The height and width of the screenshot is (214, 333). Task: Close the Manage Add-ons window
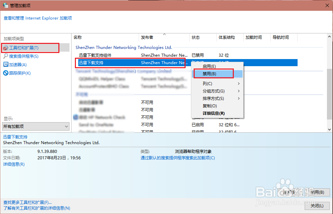tap(327, 5)
